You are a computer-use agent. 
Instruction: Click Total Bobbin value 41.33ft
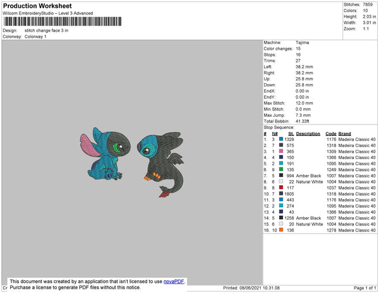pyautogui.click(x=302, y=121)
